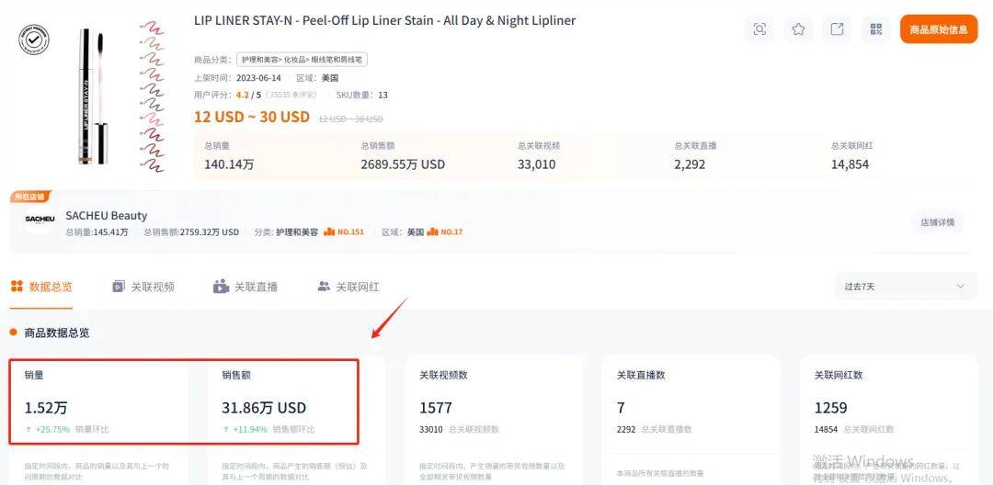Expand the 过去7天 time range dropdown
This screenshot has height=485, width=993.
tap(905, 287)
